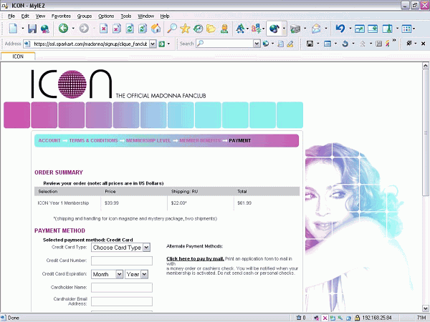Click the PAYMENT step label

[239, 140]
